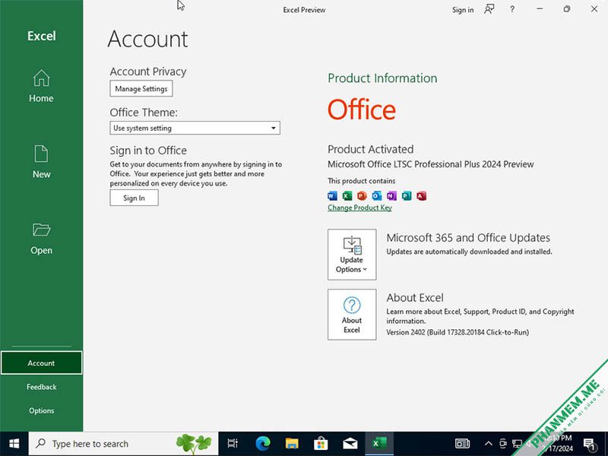This screenshot has height=456, width=608.
Task: Go to the Home backstage page
Action: (41, 86)
